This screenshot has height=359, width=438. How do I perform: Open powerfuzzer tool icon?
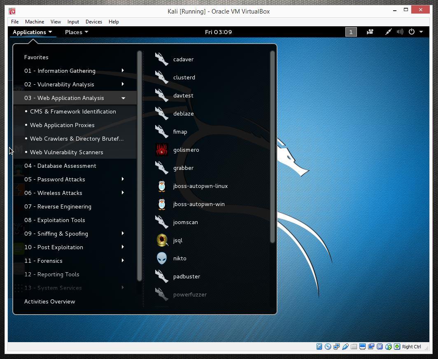161,294
